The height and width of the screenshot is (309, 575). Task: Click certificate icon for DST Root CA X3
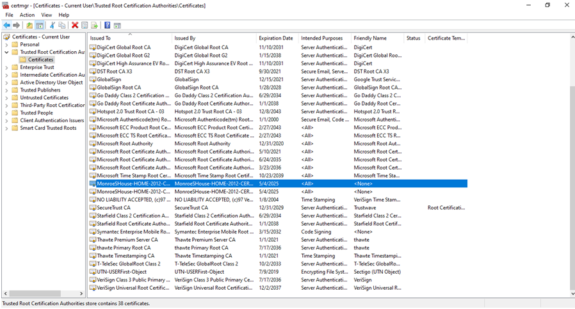tap(93, 72)
